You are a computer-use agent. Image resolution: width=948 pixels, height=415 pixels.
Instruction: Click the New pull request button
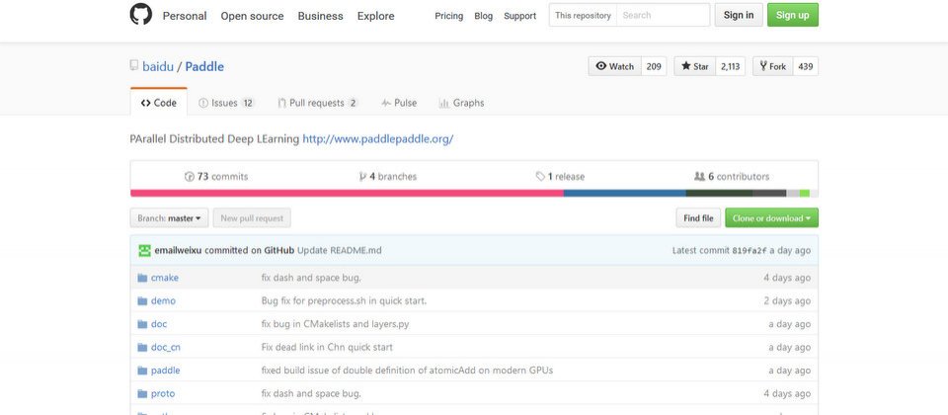coord(252,218)
